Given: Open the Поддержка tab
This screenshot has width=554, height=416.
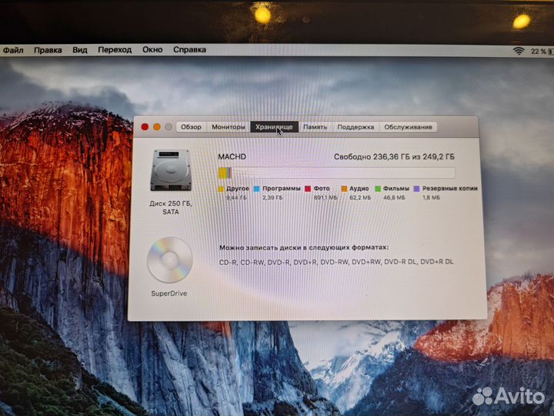Looking at the screenshot, I should pos(355,127).
